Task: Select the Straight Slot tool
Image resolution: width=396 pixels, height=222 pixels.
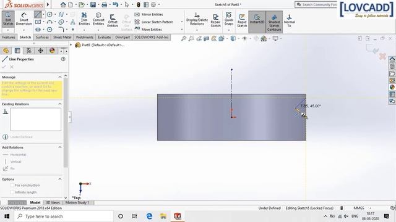Action: [38, 30]
